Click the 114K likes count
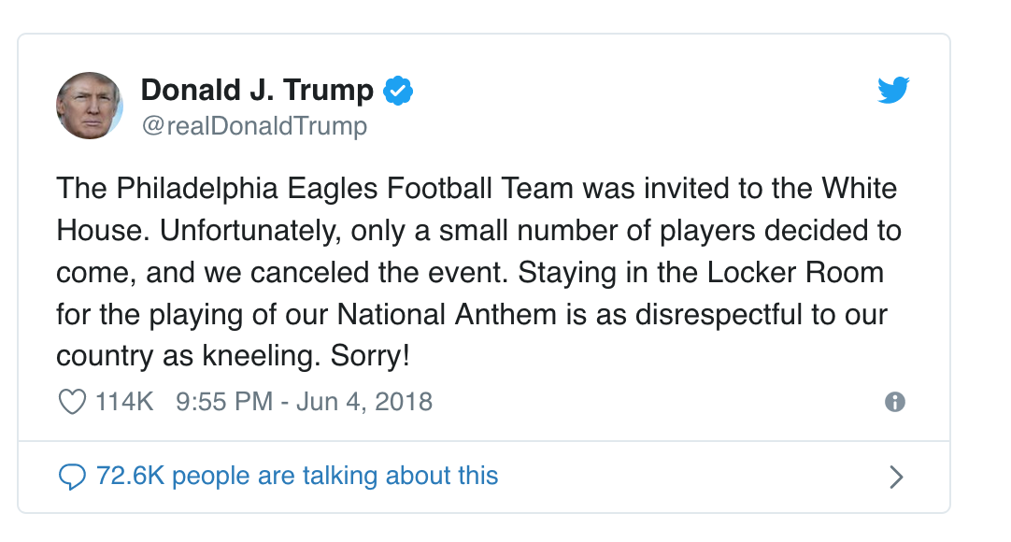This screenshot has width=1011, height=542. 124,402
